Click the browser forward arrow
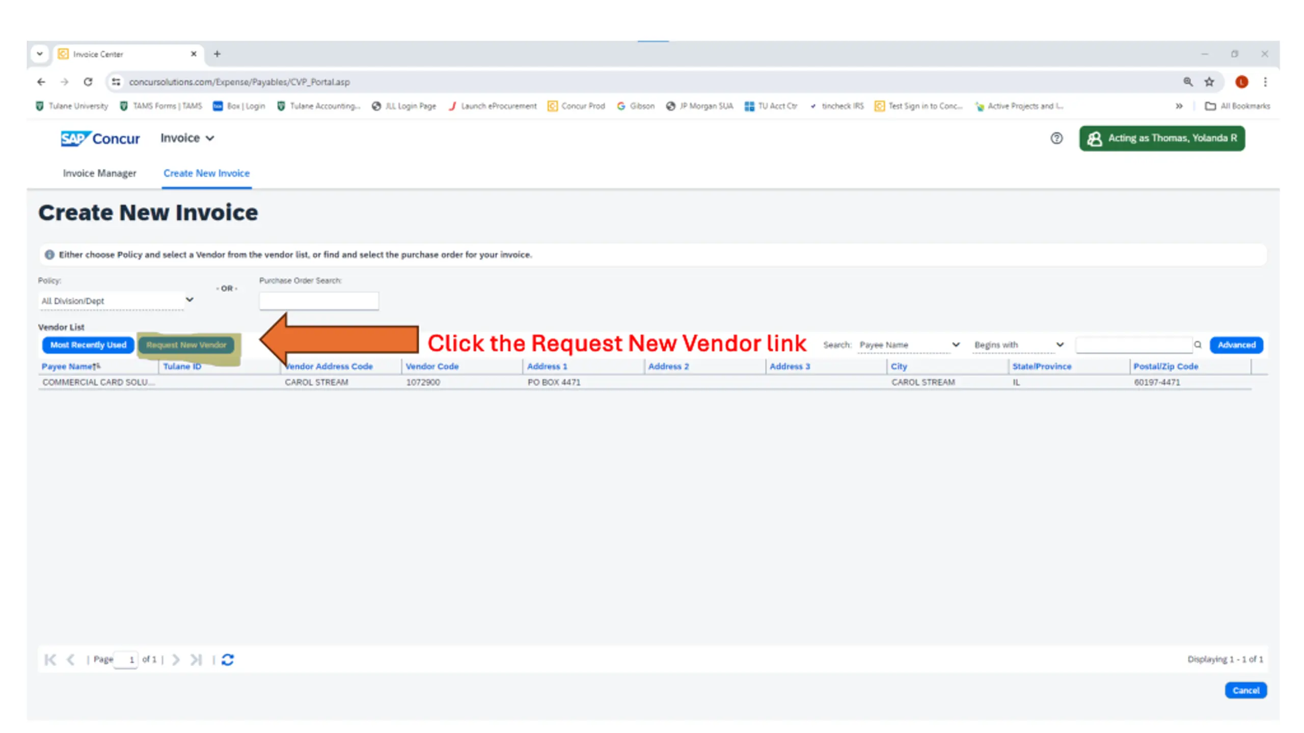This screenshot has width=1304, height=733. (x=64, y=82)
